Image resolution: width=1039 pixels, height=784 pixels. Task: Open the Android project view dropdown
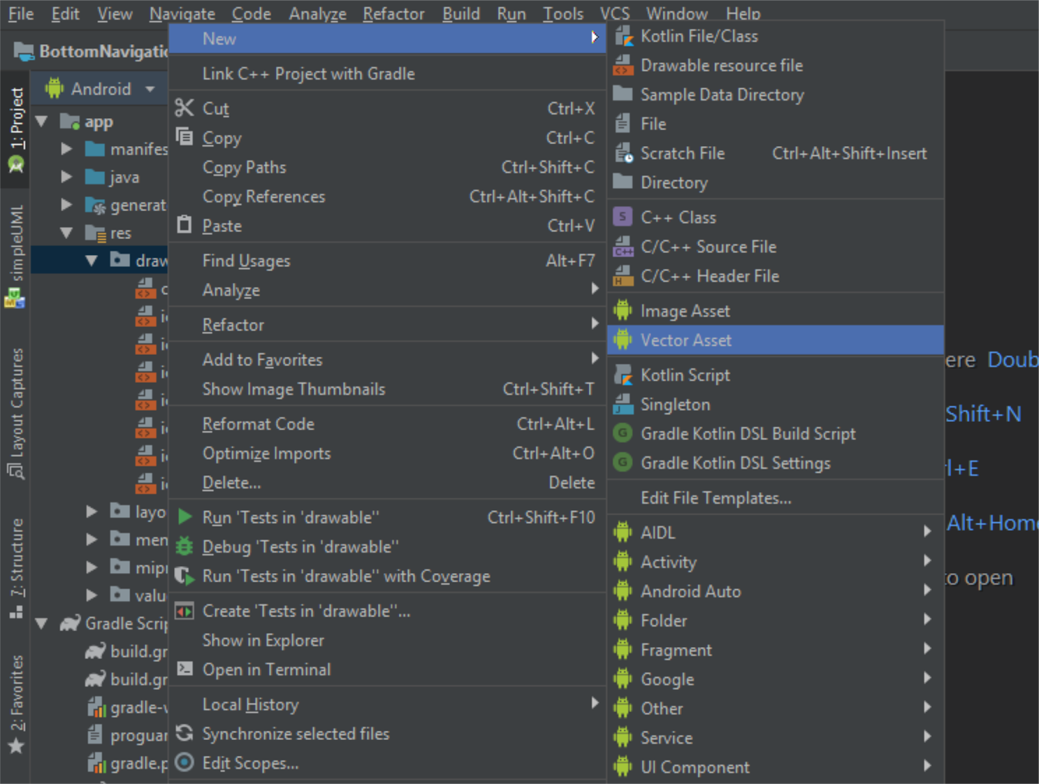[151, 89]
